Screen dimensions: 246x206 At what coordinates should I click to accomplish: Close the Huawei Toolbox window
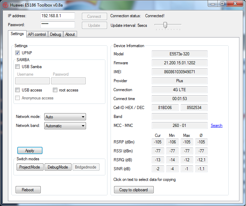235,4
